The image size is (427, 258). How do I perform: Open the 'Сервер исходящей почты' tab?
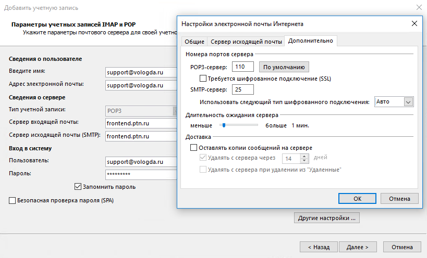pyautogui.click(x=246, y=42)
